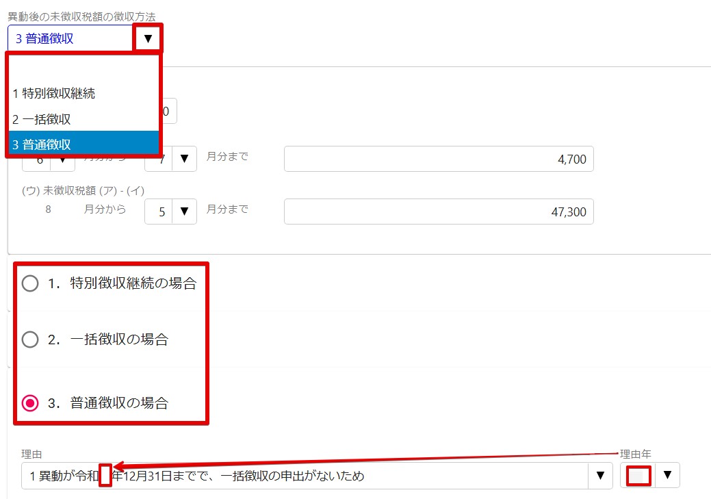711x499 pixels.
Task: Click the 月分まで label beside 4,700
Action: [x=227, y=157]
